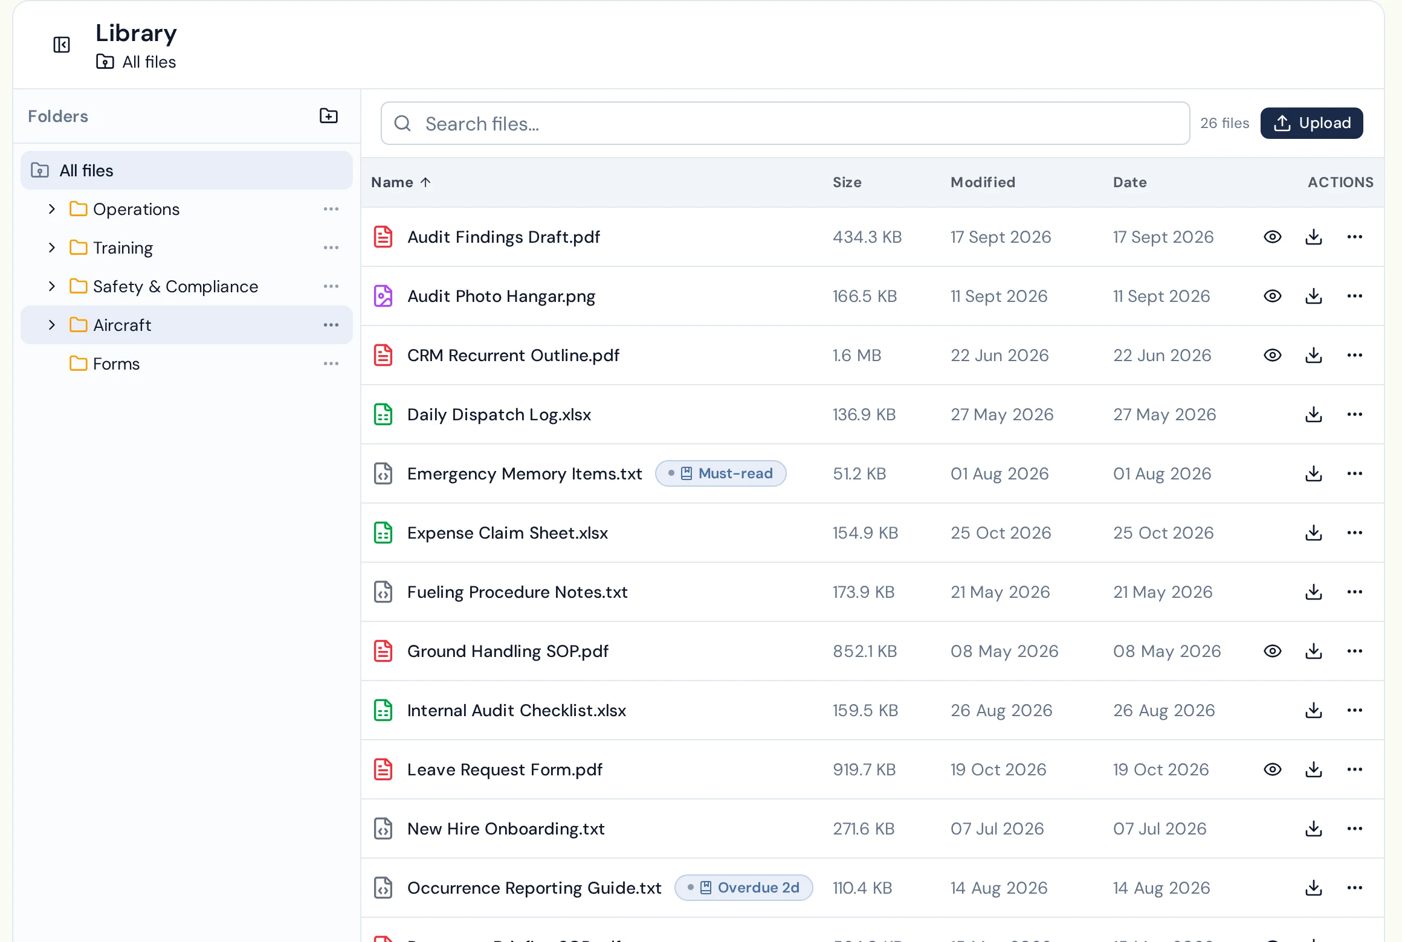Screen dimensions: 1402x942
Task: Sort by Modified column header
Action: pos(983,182)
